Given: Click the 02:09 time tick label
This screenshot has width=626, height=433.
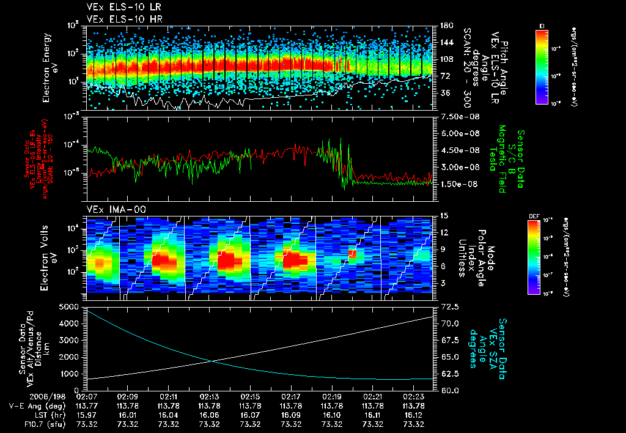Looking at the screenshot, I should (127, 397).
